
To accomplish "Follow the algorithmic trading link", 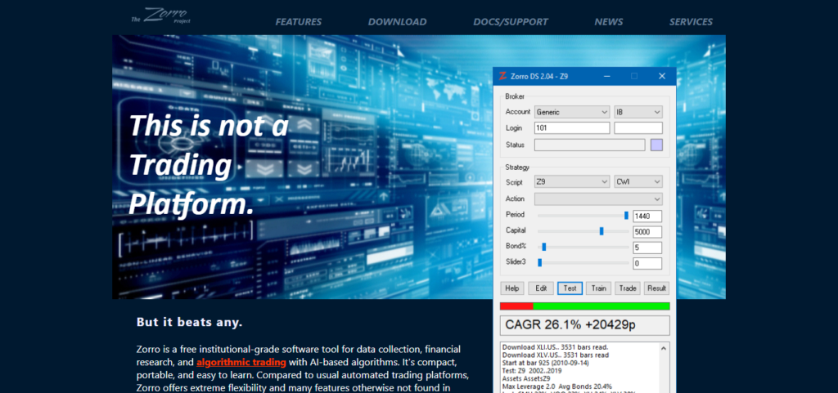I will (x=241, y=362).
